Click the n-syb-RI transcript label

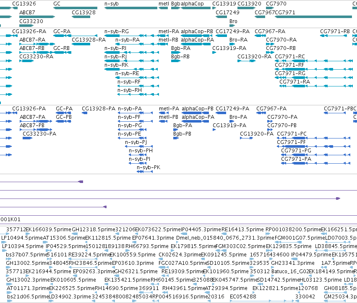tap(115, 48)
